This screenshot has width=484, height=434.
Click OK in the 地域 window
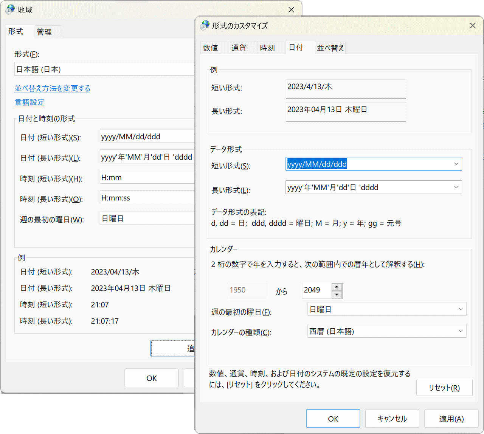pos(152,378)
